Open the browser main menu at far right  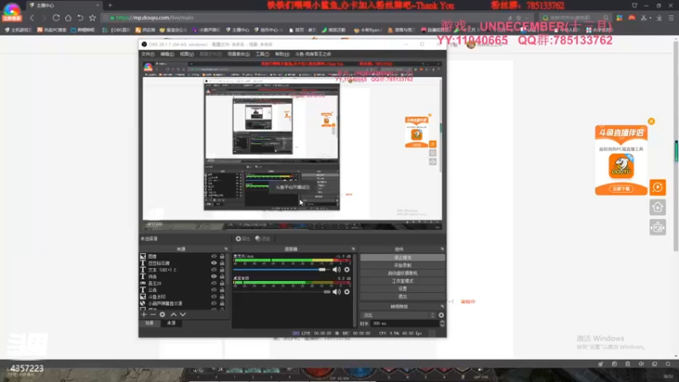[671, 18]
